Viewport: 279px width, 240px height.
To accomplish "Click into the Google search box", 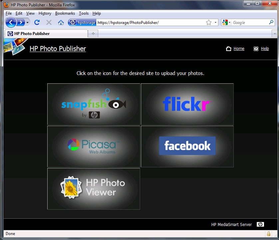I will [x=250, y=22].
